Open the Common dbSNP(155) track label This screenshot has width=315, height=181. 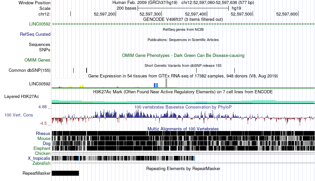pyautogui.click(x=30, y=70)
